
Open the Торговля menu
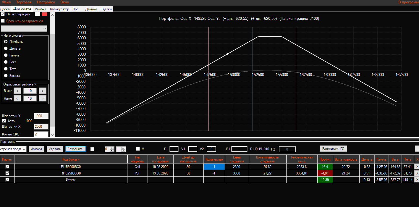[x=24, y=2]
